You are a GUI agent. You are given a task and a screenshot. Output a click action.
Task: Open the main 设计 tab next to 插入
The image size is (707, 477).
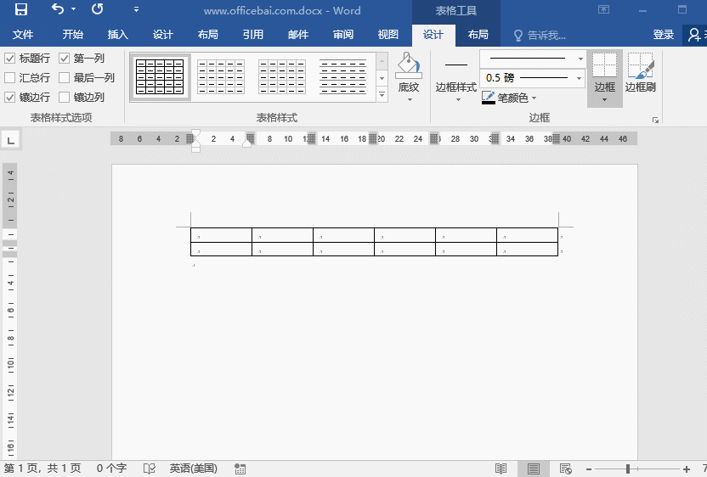163,35
